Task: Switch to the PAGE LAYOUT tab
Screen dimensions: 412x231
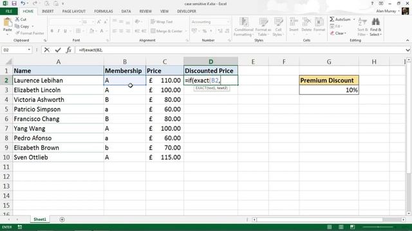Action: pos(74,12)
